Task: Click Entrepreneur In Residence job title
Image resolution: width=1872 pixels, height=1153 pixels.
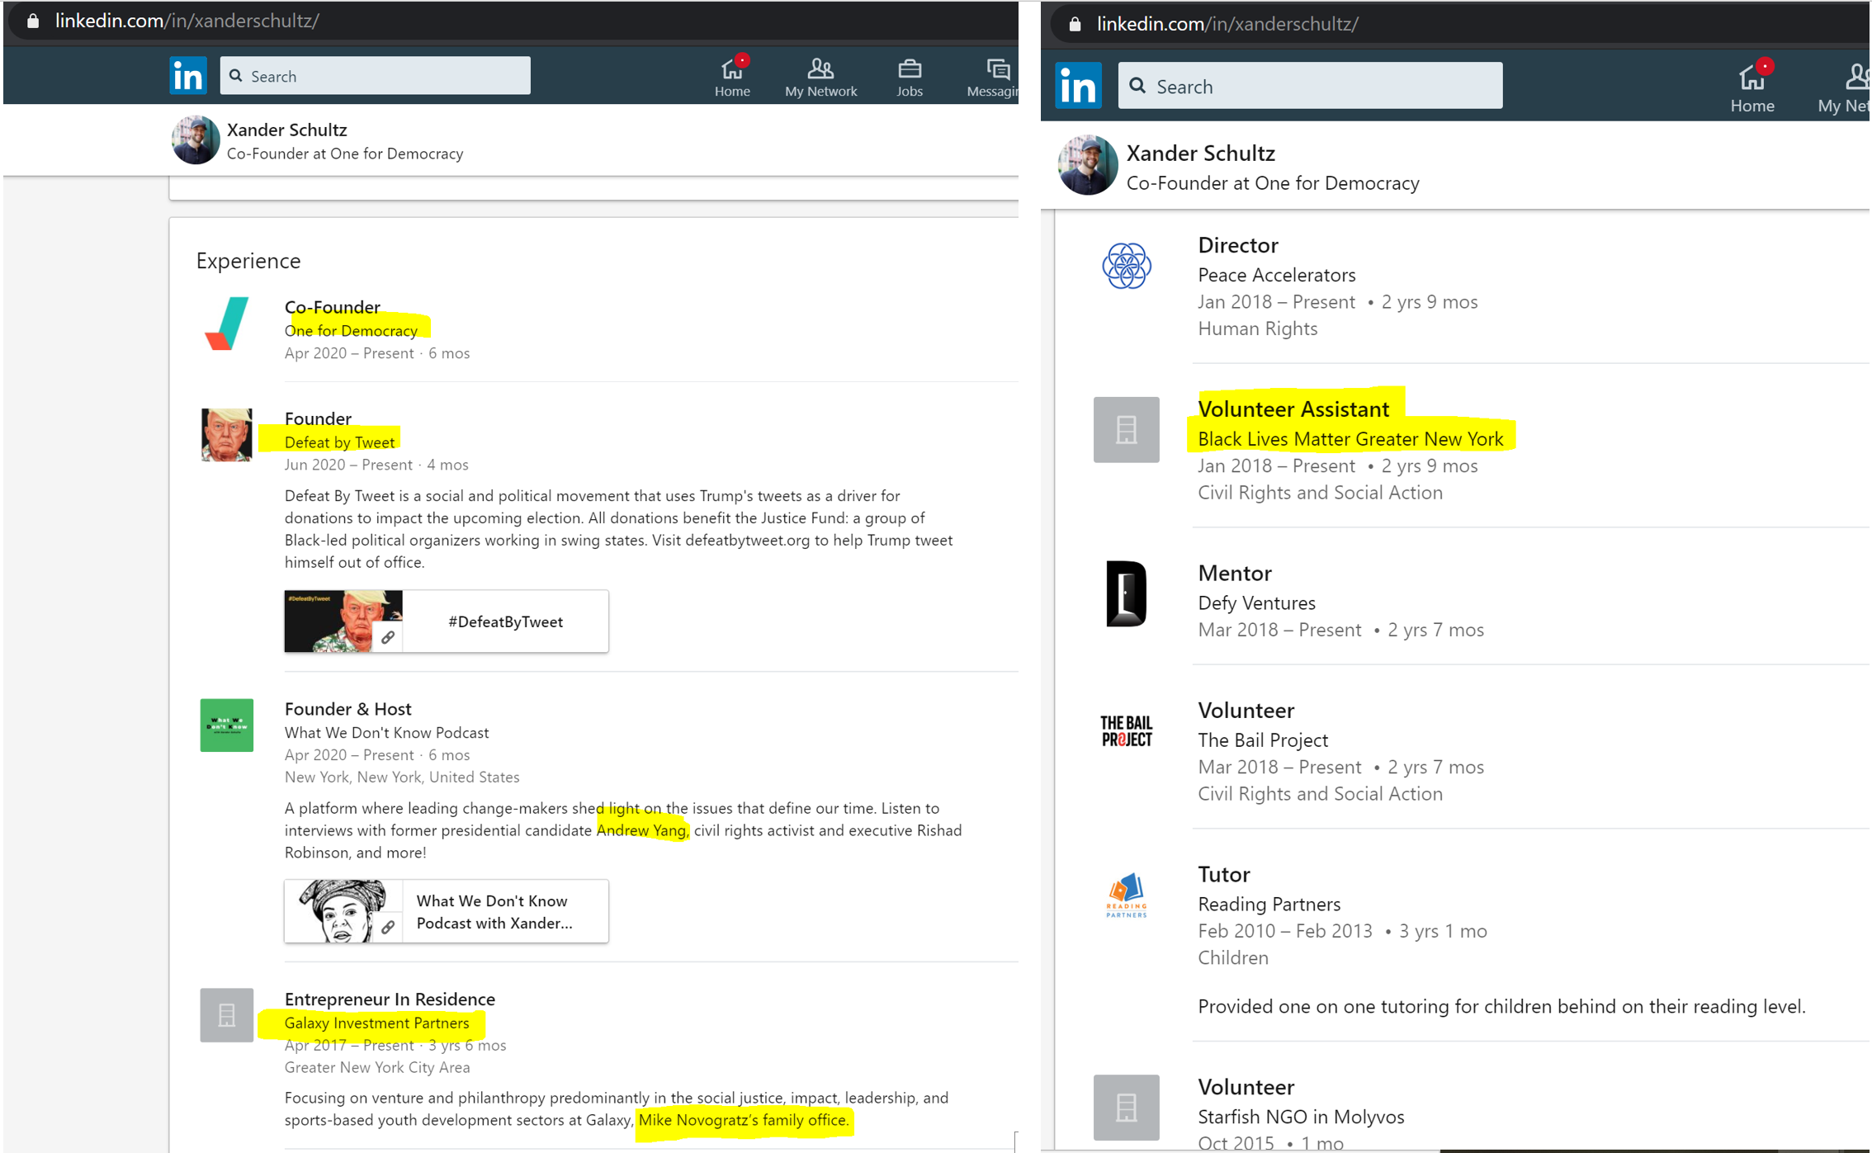Action: coord(390,999)
